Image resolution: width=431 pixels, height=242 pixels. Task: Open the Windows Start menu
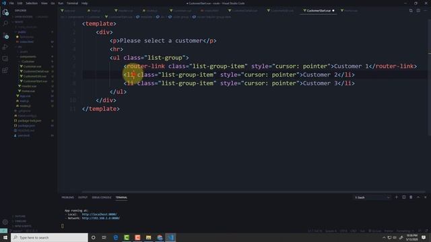[x=5, y=237]
